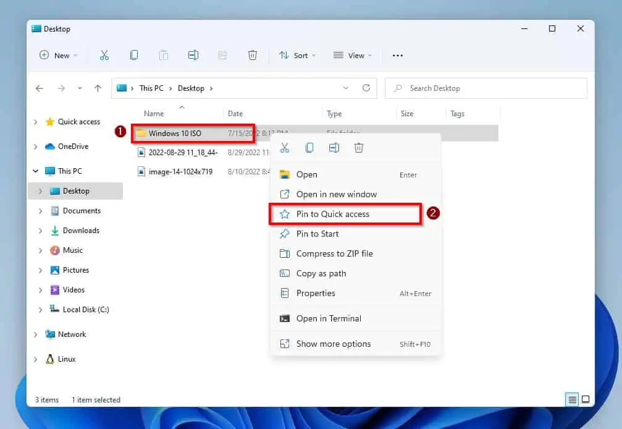
Task: Select Desktop in the navigation pane
Action: click(x=75, y=191)
